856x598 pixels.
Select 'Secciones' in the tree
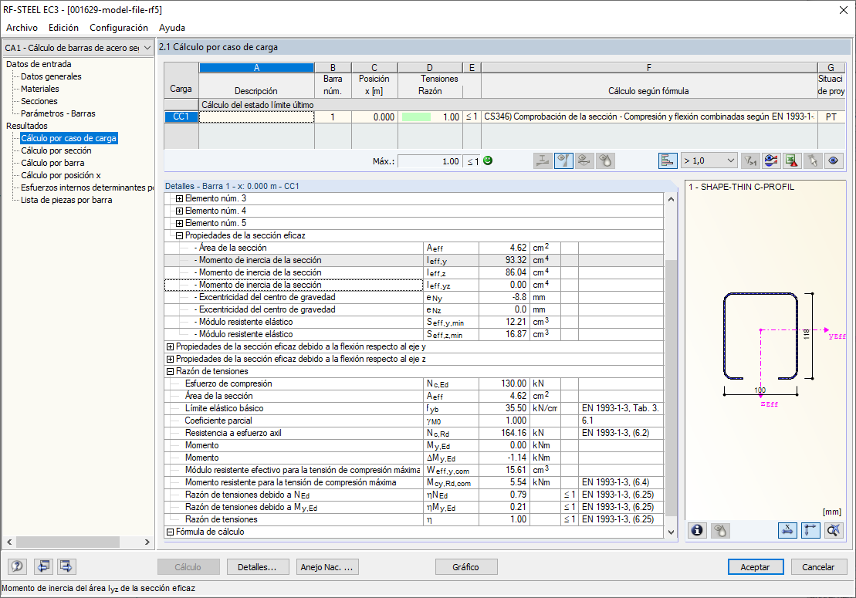pos(39,102)
